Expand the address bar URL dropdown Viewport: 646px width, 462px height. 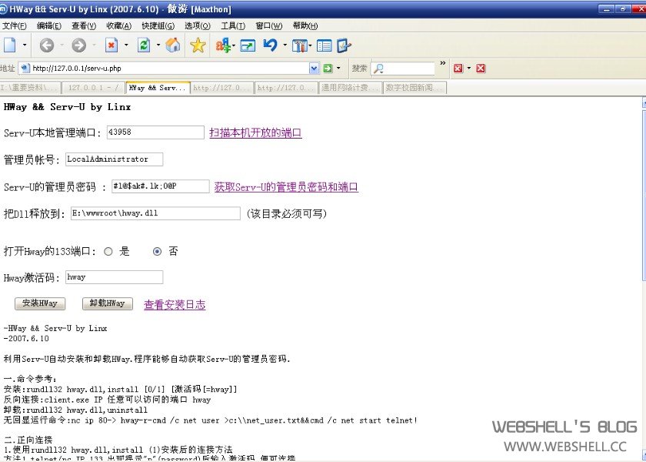point(314,69)
